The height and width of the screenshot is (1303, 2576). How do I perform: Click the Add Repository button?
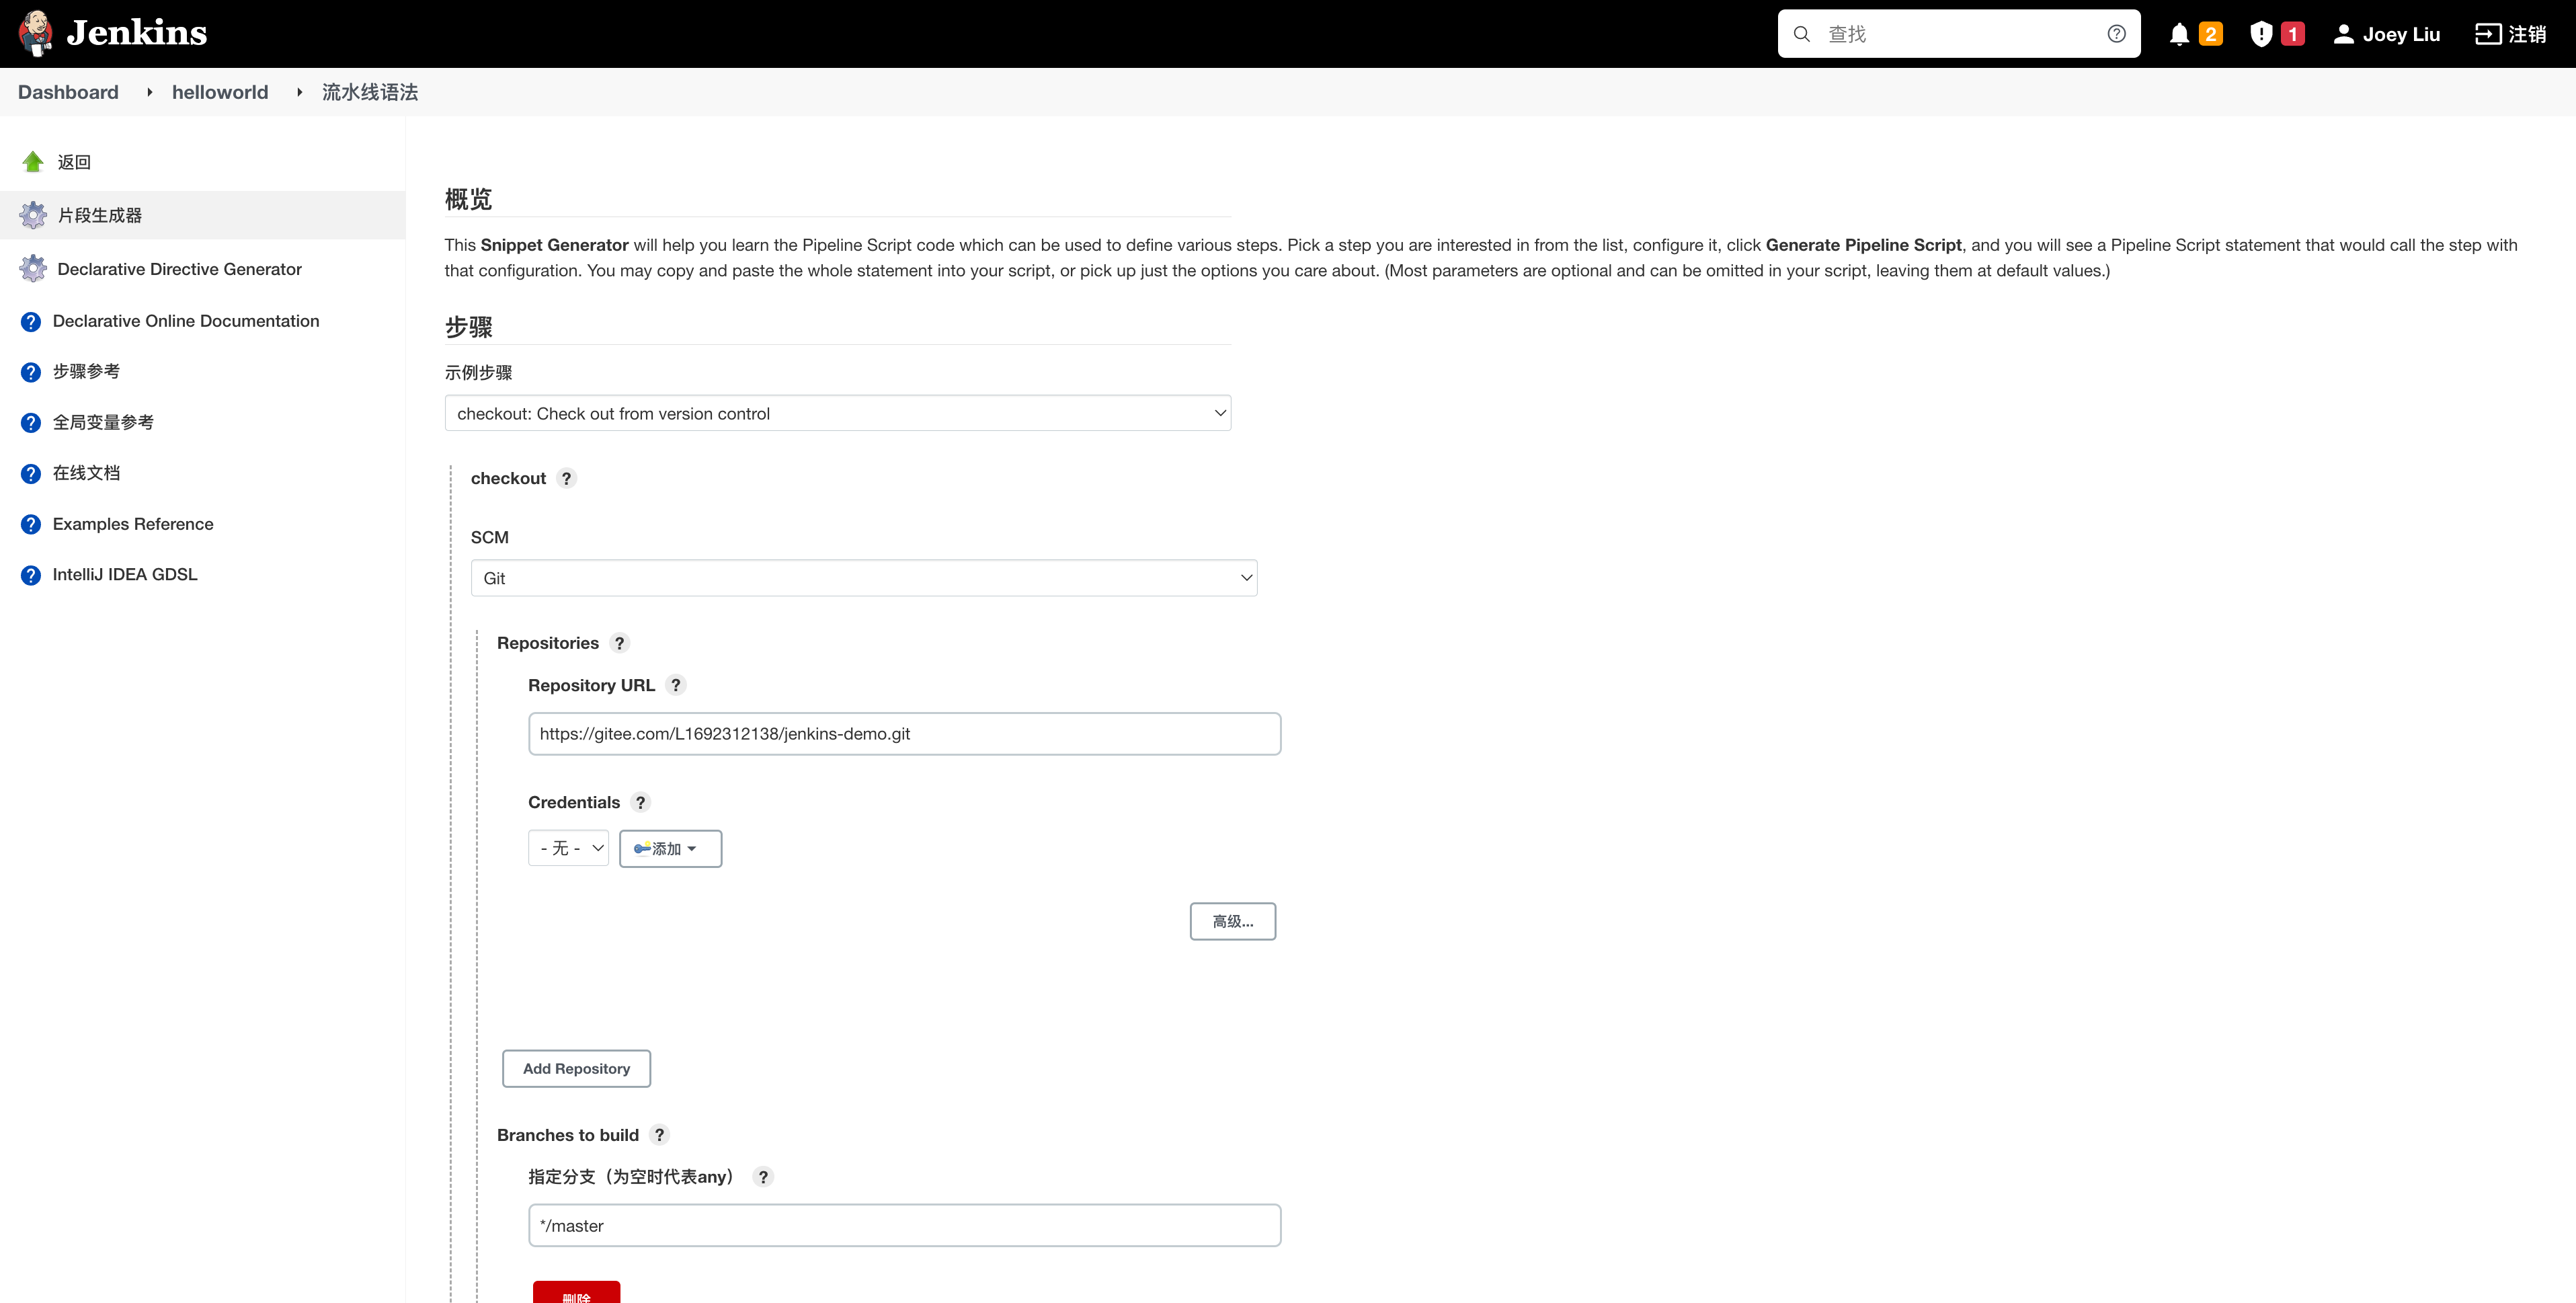[576, 1067]
